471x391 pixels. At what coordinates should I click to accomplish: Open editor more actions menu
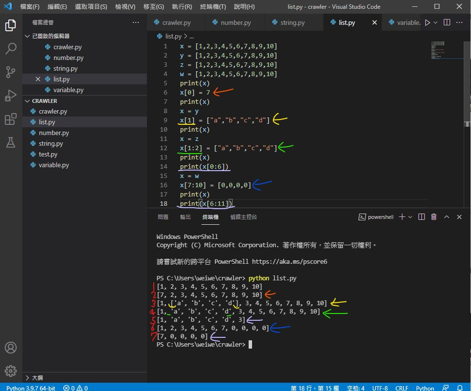click(x=459, y=22)
